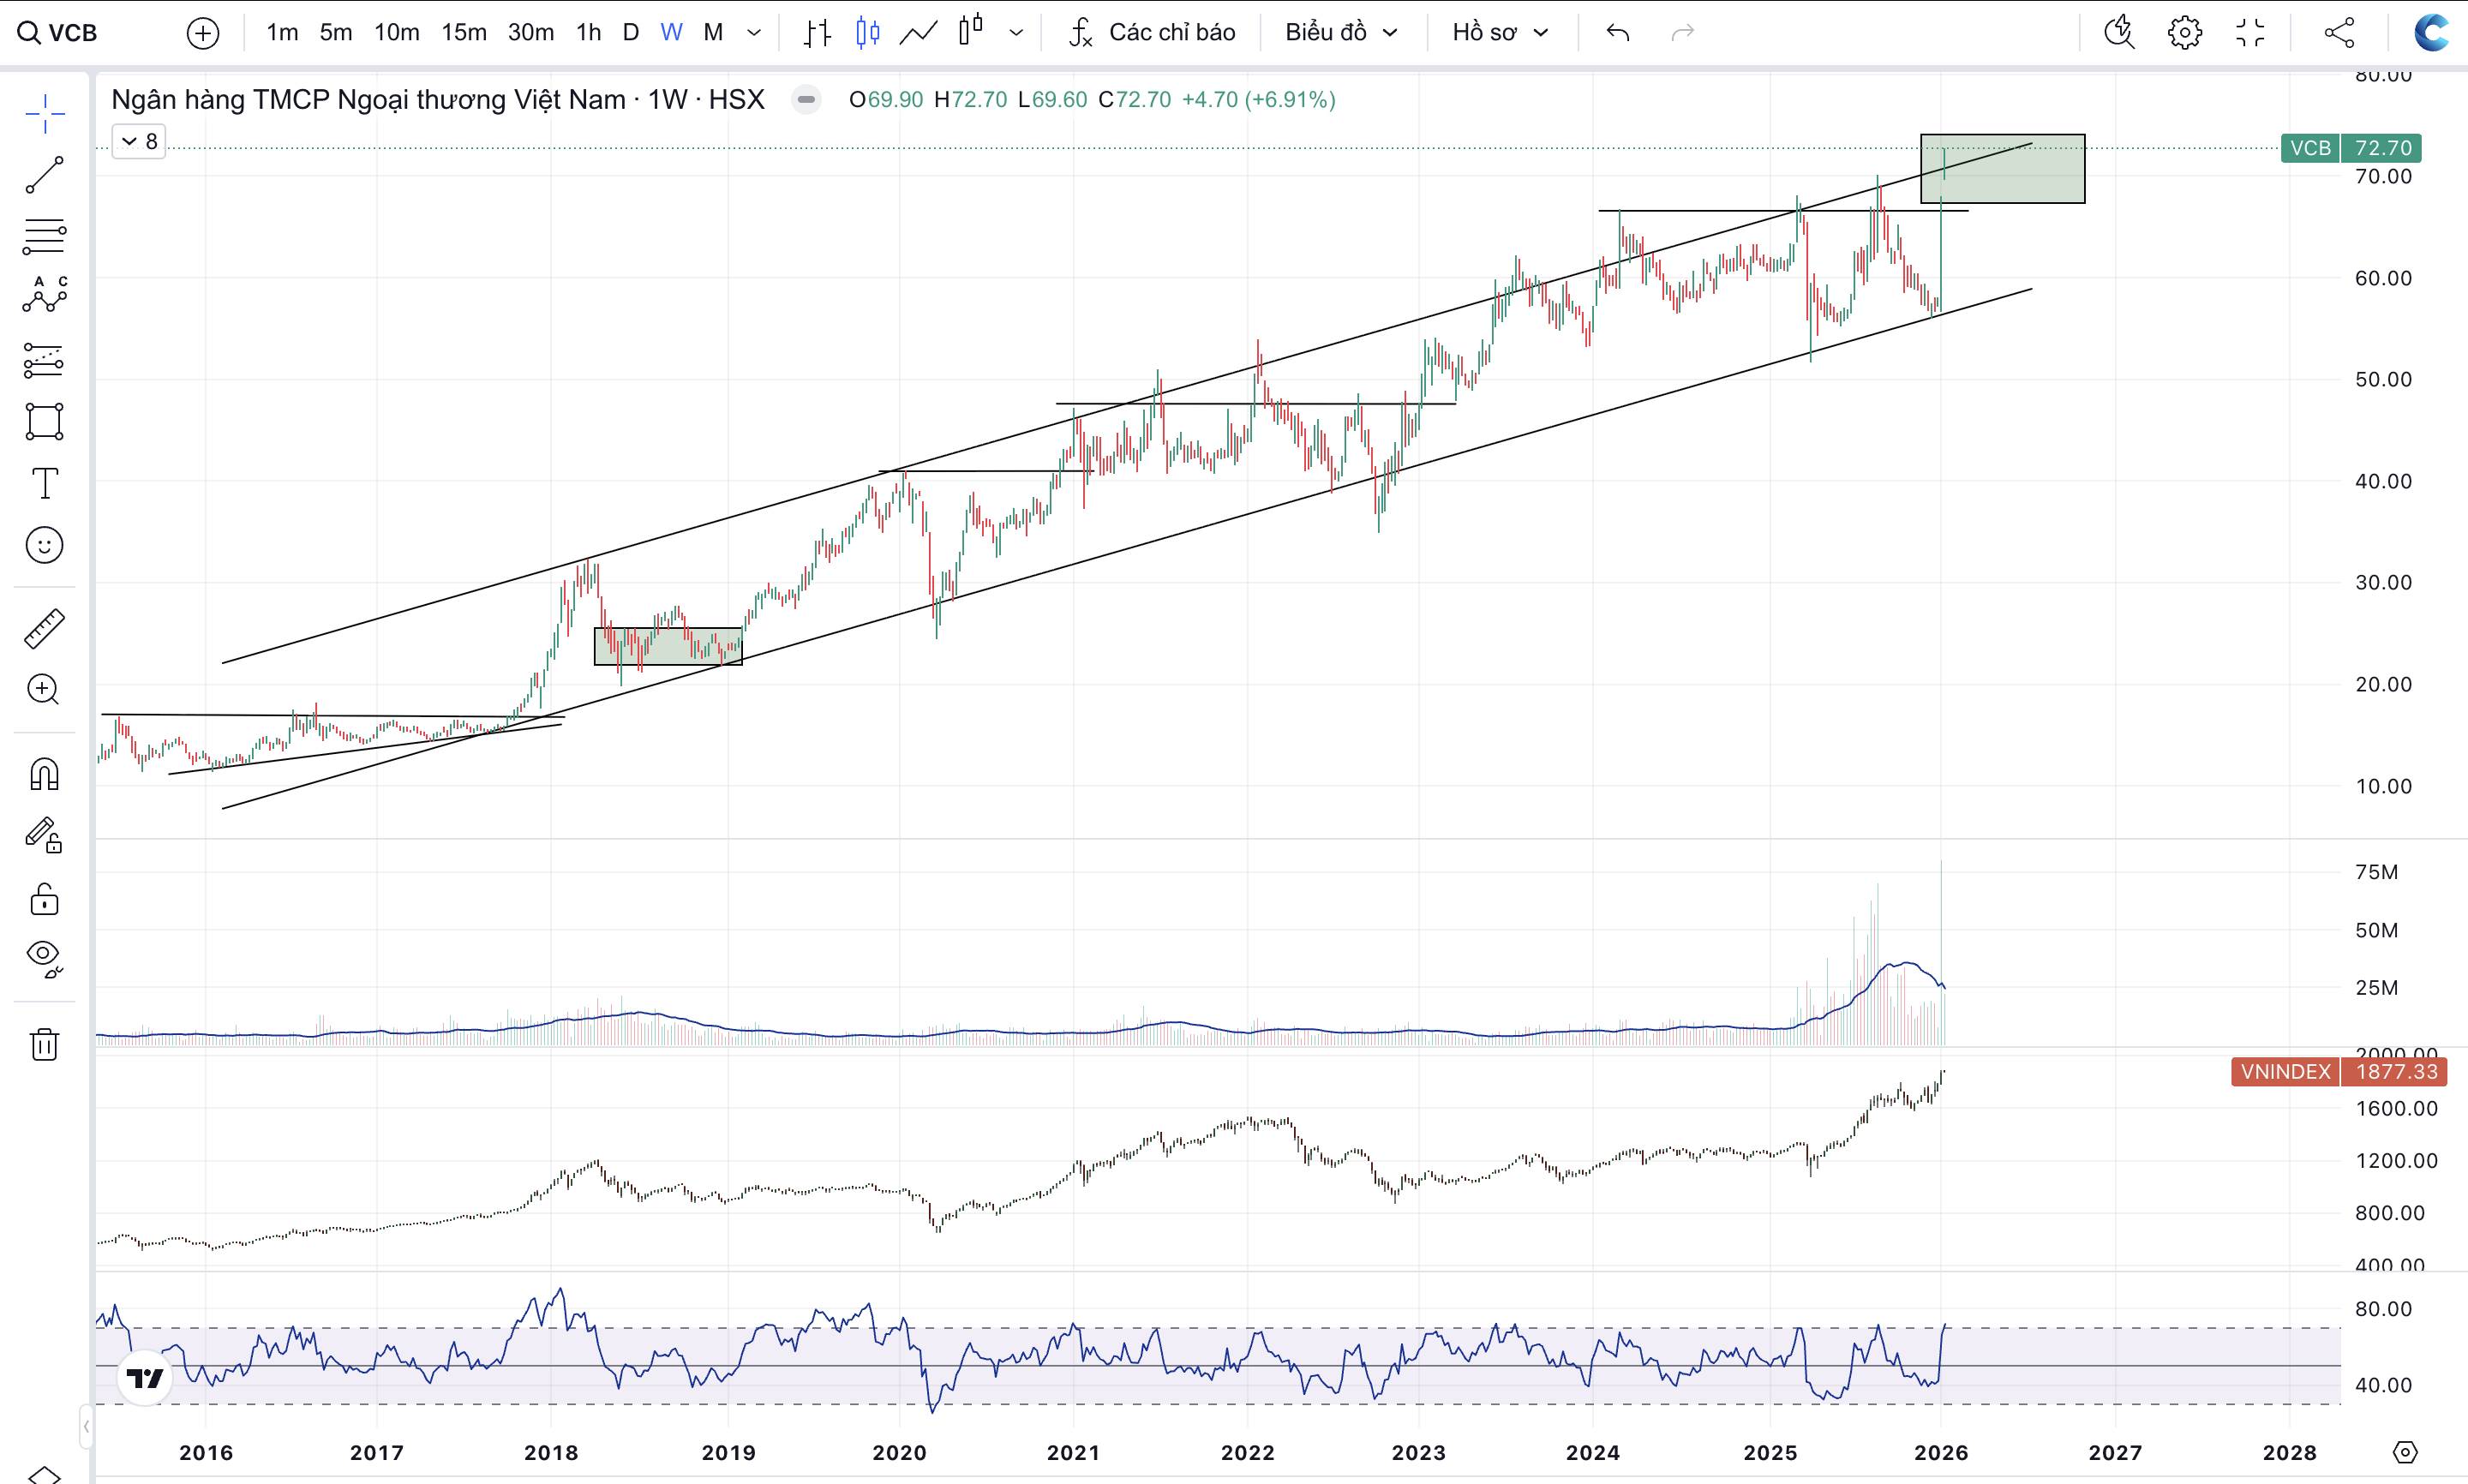Select the rectangle shape tool
This screenshot has width=2468, height=1484.
(x=44, y=422)
